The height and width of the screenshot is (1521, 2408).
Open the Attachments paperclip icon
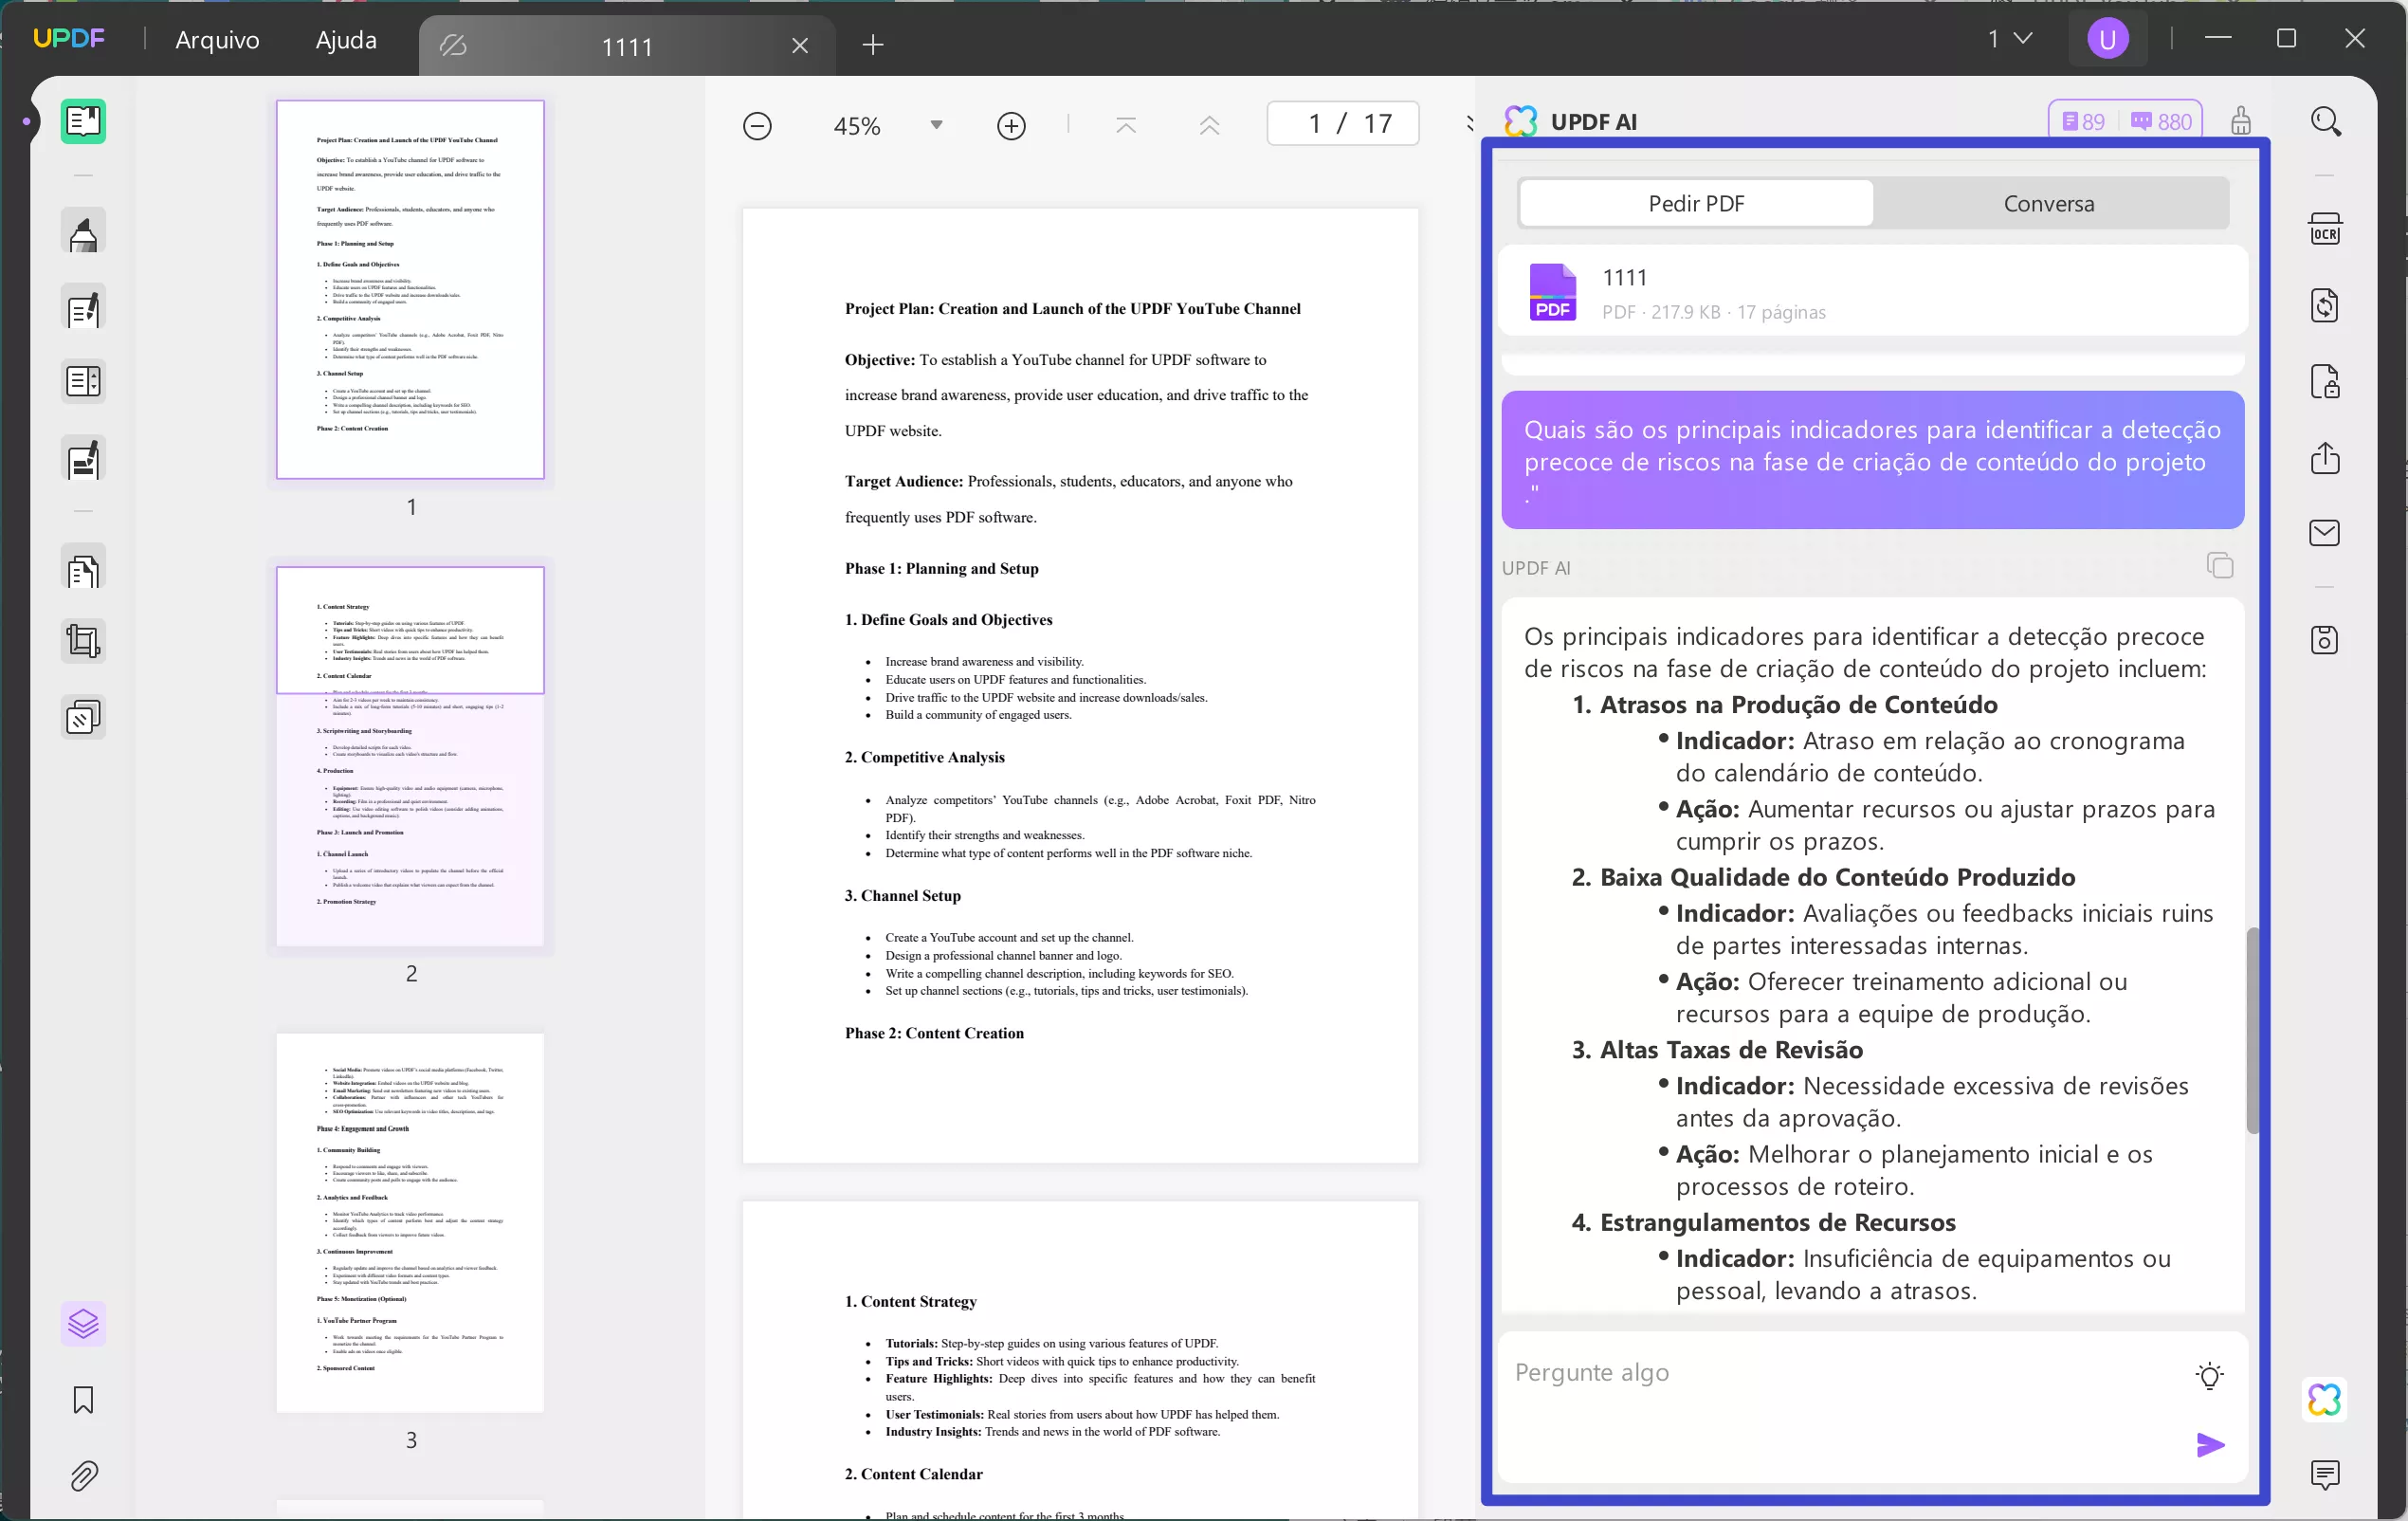tap(83, 1476)
